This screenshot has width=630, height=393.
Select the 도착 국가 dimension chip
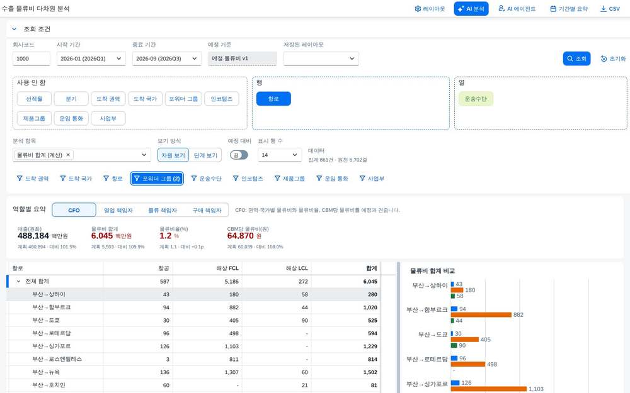pos(145,99)
